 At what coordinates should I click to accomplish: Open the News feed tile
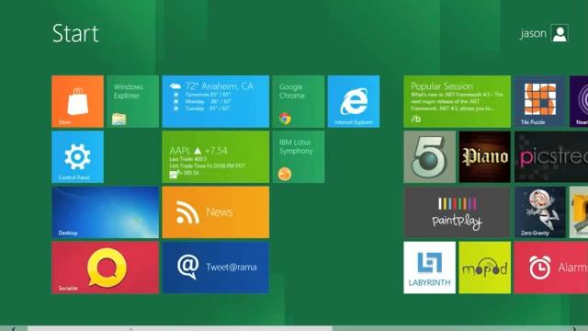(216, 212)
